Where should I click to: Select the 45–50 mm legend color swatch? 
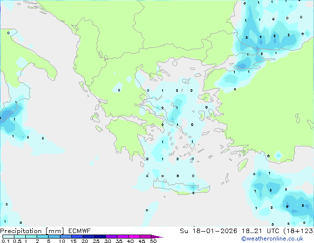tap(146, 237)
